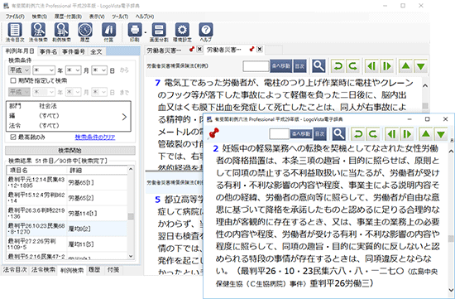Click the red pushpin in the popup window

pyautogui.click(x=214, y=133)
